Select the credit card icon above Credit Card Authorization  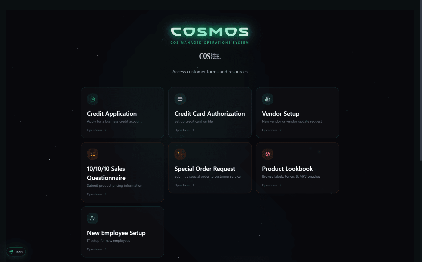click(180, 99)
